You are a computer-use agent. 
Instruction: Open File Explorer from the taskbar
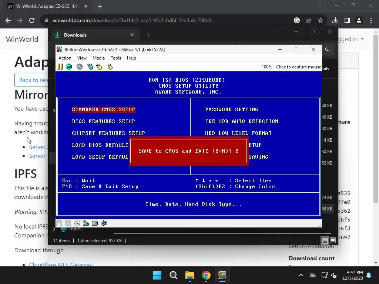coord(190,275)
